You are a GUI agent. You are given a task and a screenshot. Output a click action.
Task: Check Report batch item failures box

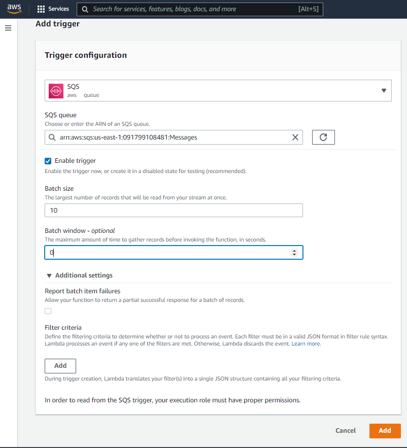tap(48, 311)
